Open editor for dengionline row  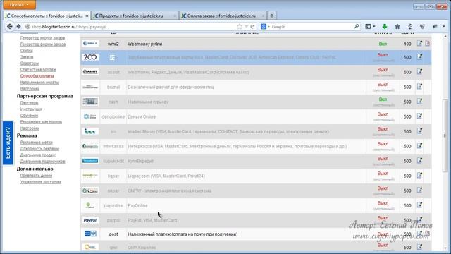tap(420, 116)
